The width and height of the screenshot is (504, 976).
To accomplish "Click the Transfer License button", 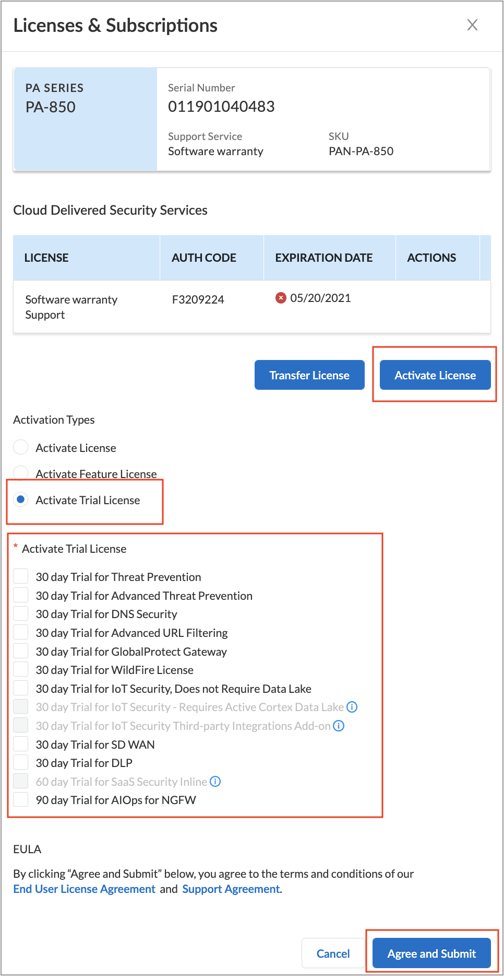I will click(309, 375).
